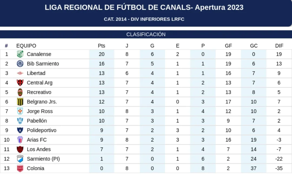Click the Jorge Ross team crest

click(20, 111)
